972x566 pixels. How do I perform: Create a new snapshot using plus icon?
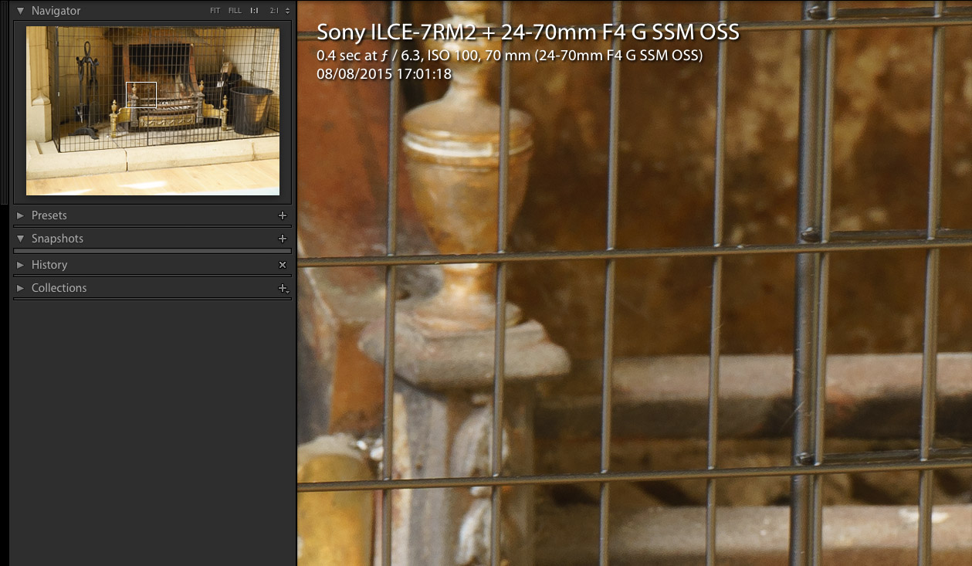(283, 239)
